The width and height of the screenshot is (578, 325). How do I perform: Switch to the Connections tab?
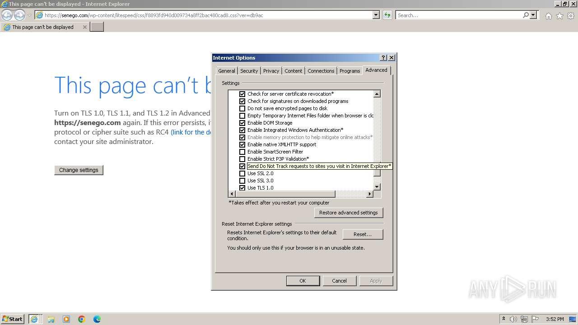[x=321, y=71]
